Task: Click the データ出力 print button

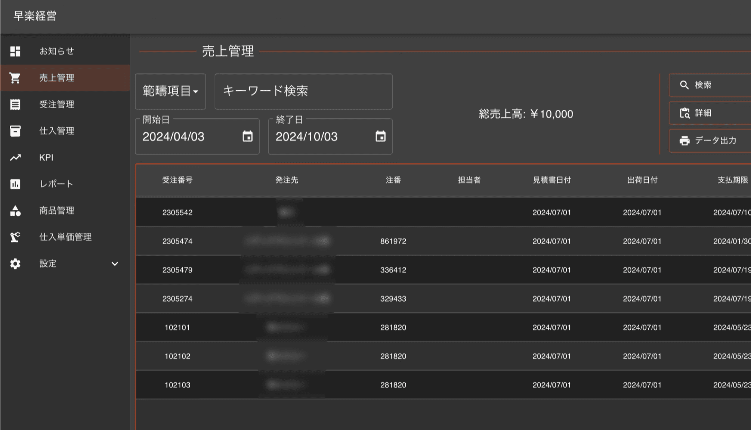Action: 709,141
